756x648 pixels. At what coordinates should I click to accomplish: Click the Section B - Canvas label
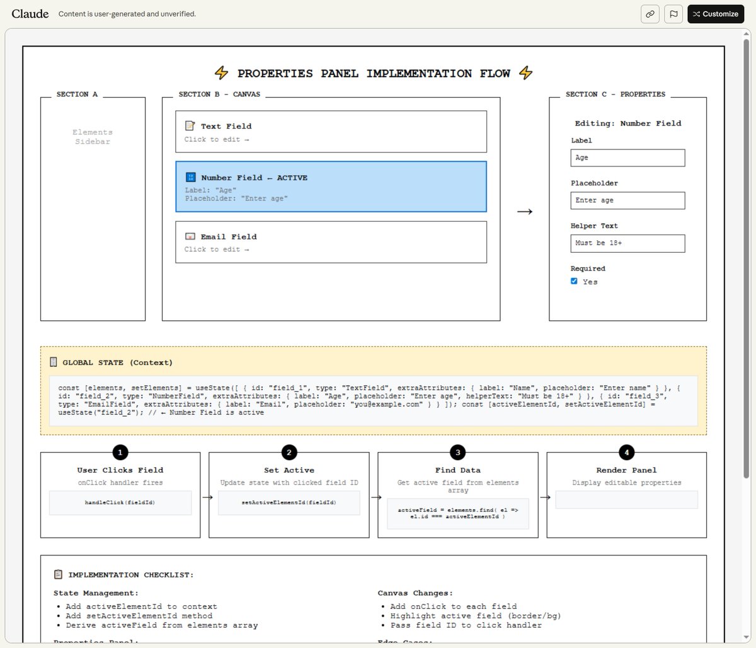click(219, 94)
